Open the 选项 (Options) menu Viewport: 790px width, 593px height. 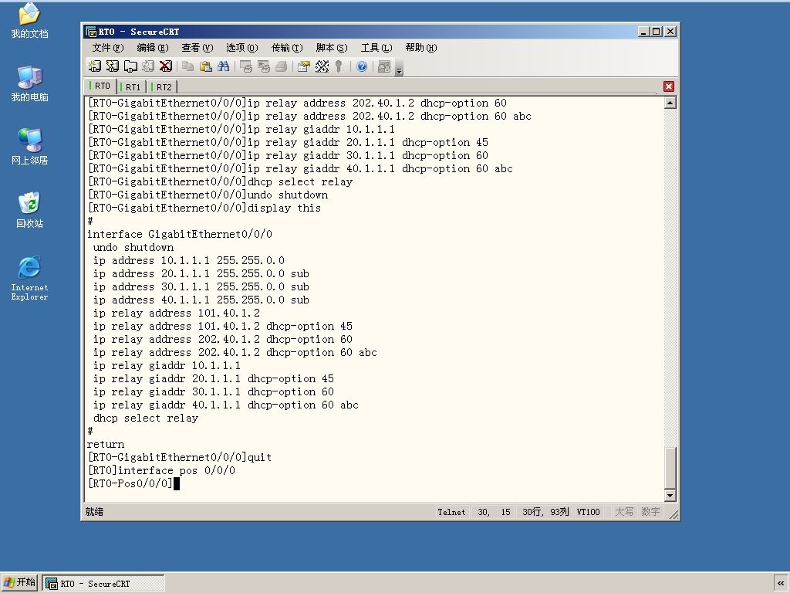tap(241, 48)
